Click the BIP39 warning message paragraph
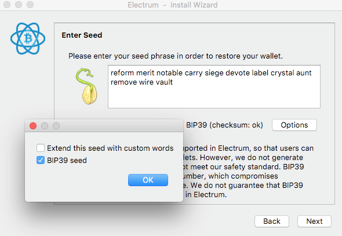The image size is (342, 236). pyautogui.click(x=248, y=171)
